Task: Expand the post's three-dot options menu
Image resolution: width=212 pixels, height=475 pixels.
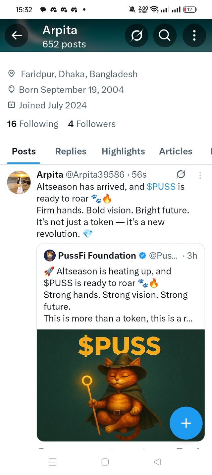Action: pos(200,175)
